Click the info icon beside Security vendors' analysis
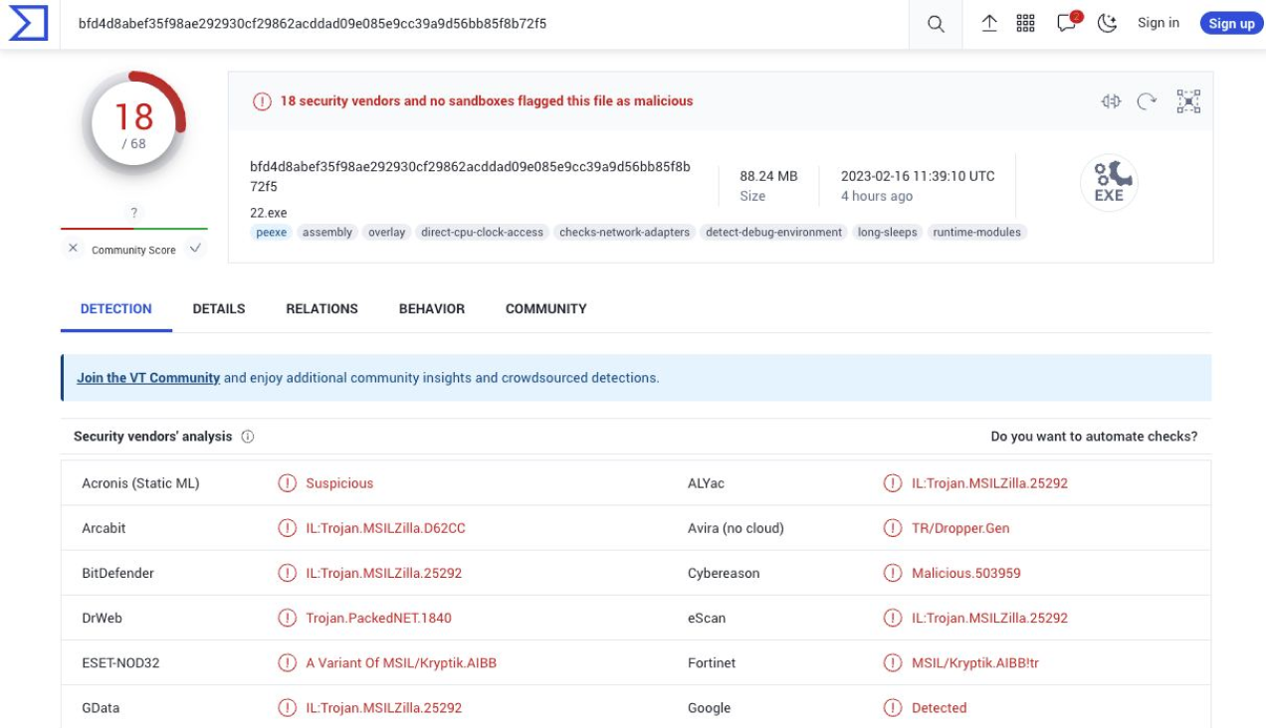1266x728 pixels. pyautogui.click(x=248, y=437)
